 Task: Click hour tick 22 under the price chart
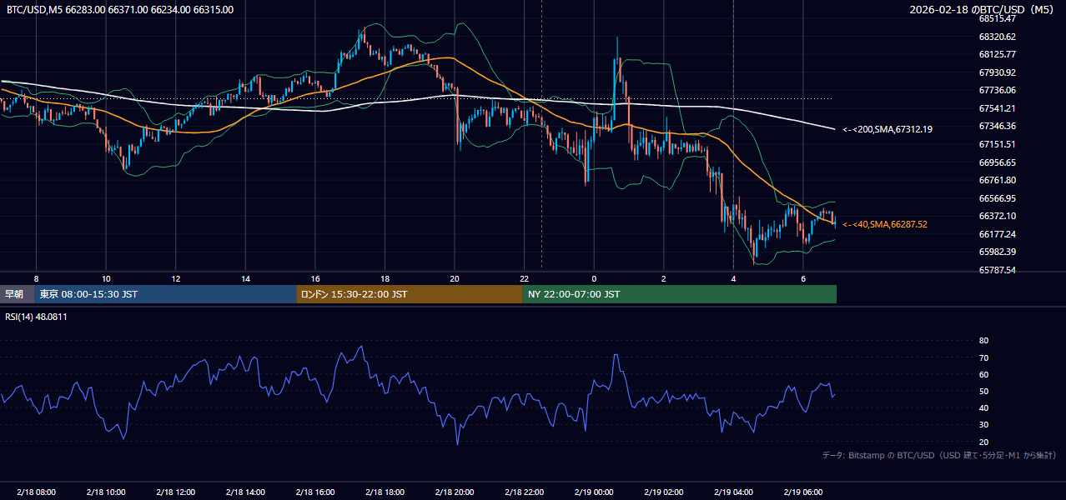[x=524, y=278]
